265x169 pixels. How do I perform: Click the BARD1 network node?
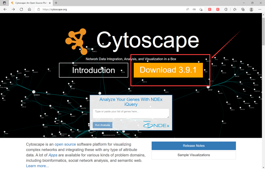(34, 92)
